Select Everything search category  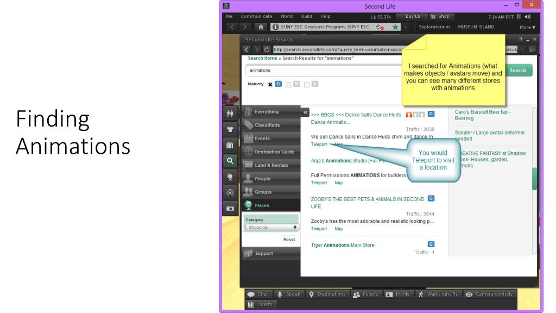tap(271, 112)
